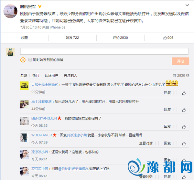Open 查看对话 on WULI-FANER's reply
The image size is (194, 180).
(x=146, y=143)
